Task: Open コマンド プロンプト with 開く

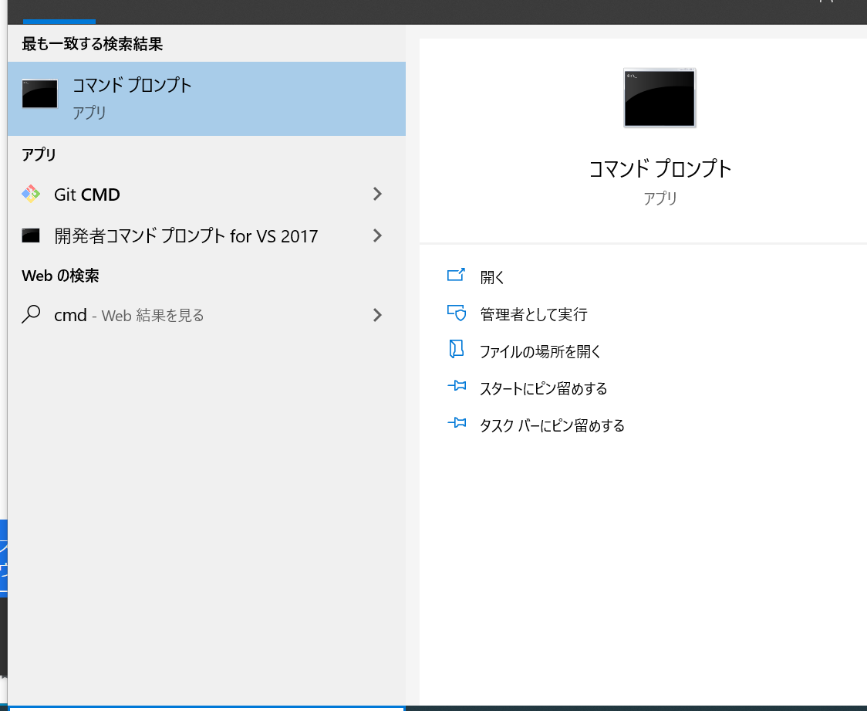Action: (x=492, y=275)
